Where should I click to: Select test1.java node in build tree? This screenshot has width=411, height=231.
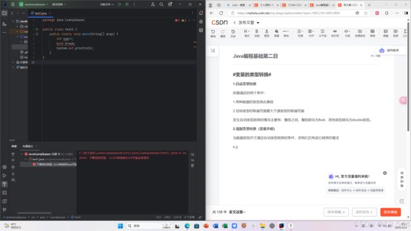38,159
